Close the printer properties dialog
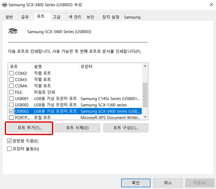216x189 pixels. pyautogui.click(x=211, y=5)
